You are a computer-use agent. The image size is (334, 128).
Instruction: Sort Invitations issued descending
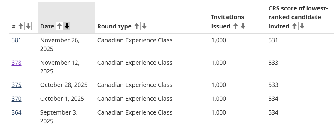click(243, 26)
